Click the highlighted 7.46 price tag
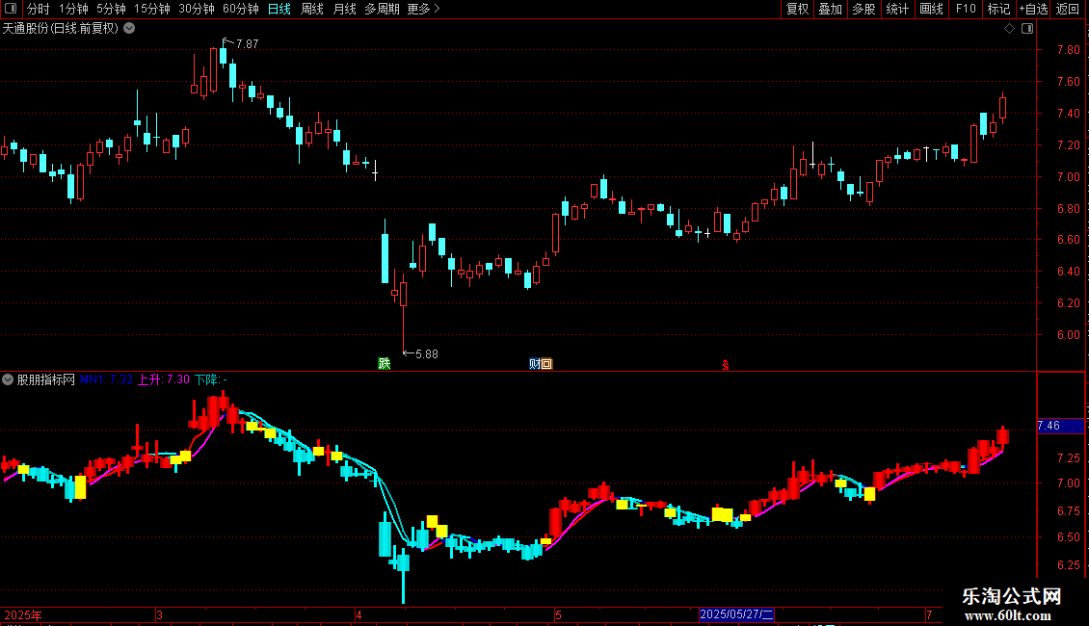 [1060, 426]
